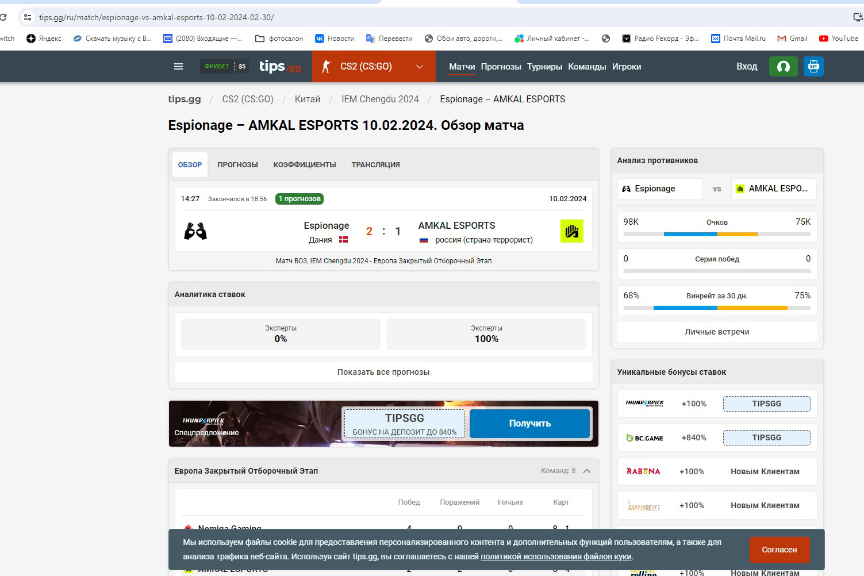Open the Турниры menu item
Screen dimensions: 864x576
click(x=544, y=67)
